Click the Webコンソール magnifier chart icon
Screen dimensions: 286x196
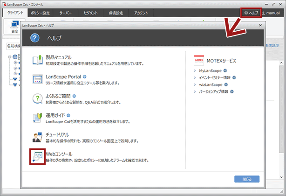[x=37, y=156]
